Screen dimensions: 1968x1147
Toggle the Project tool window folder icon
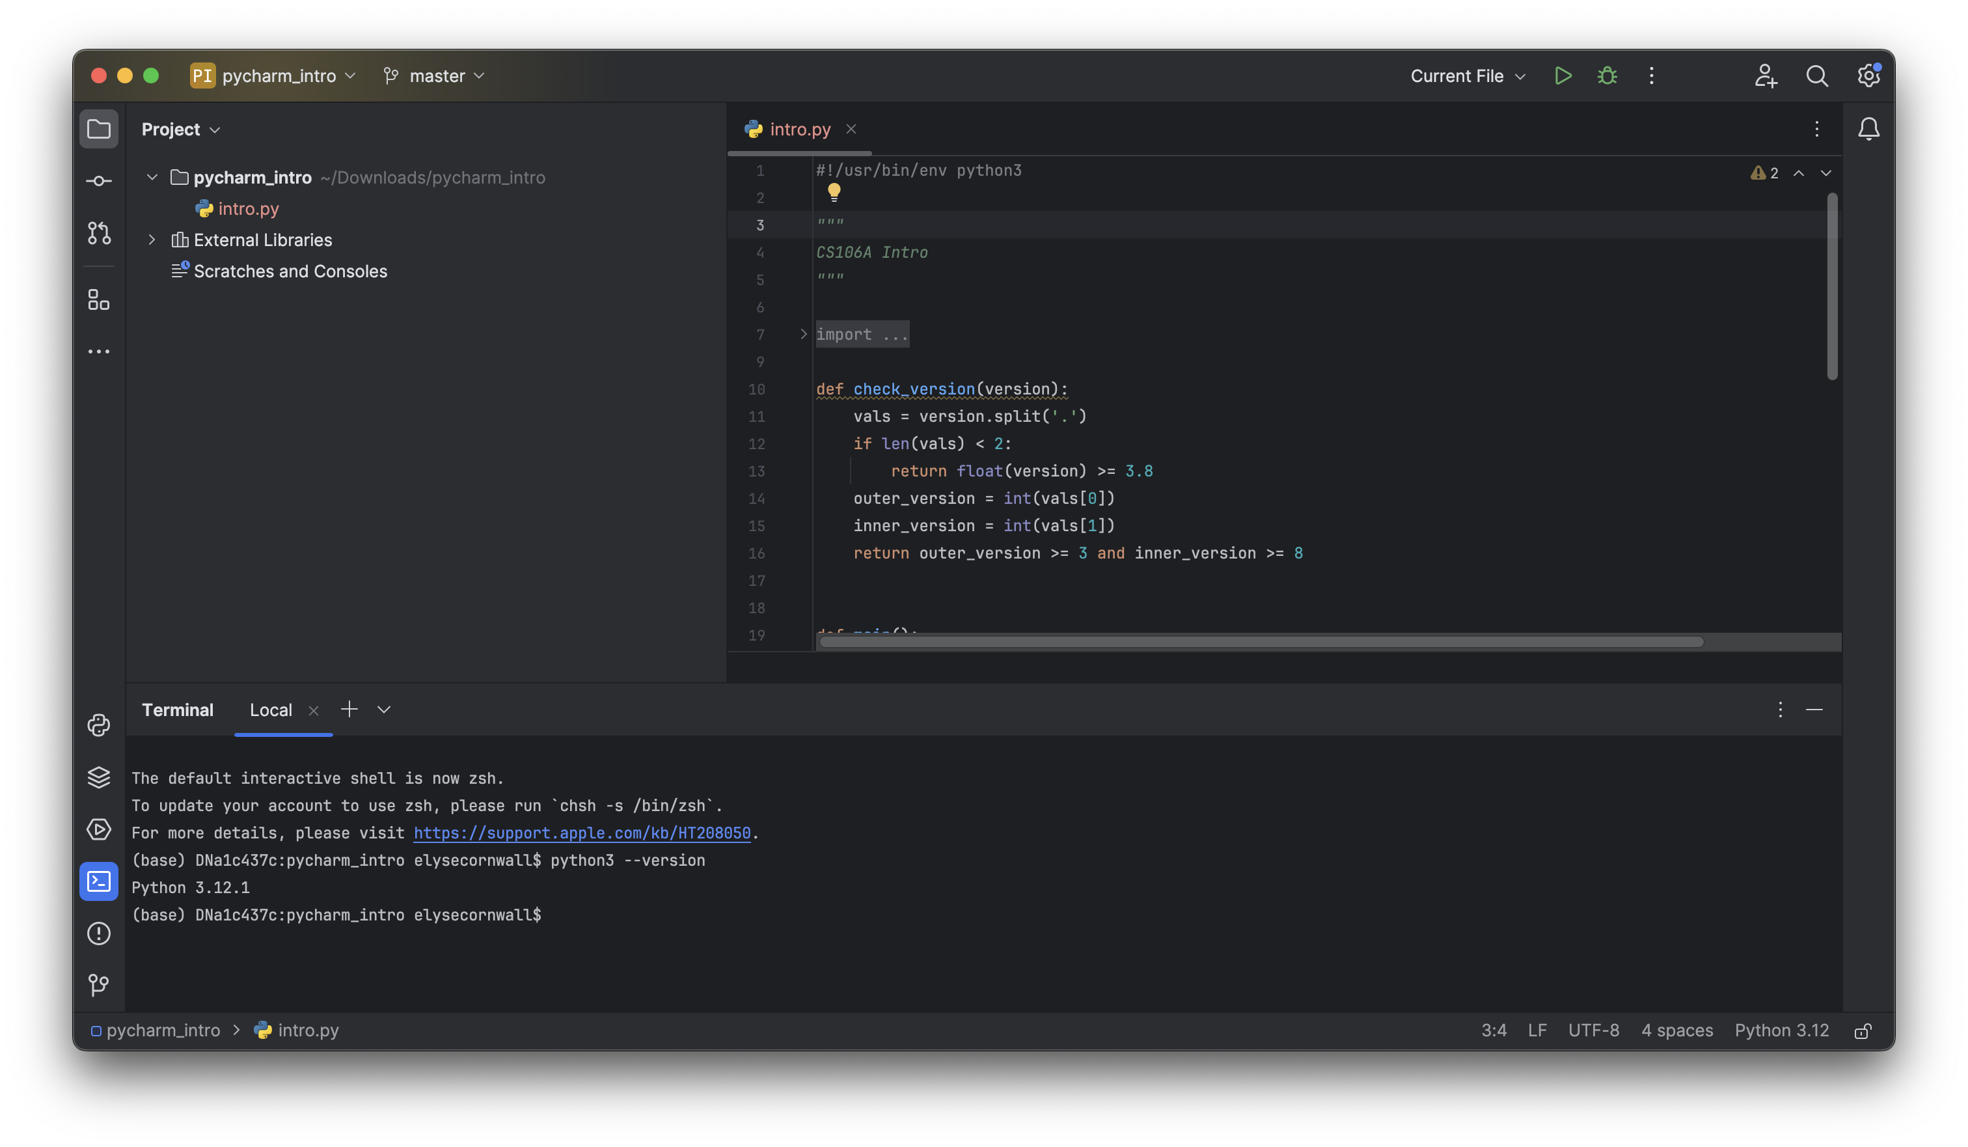[98, 129]
